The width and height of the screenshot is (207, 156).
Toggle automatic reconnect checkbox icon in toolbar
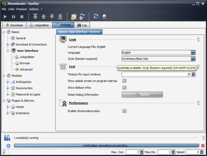82,17
